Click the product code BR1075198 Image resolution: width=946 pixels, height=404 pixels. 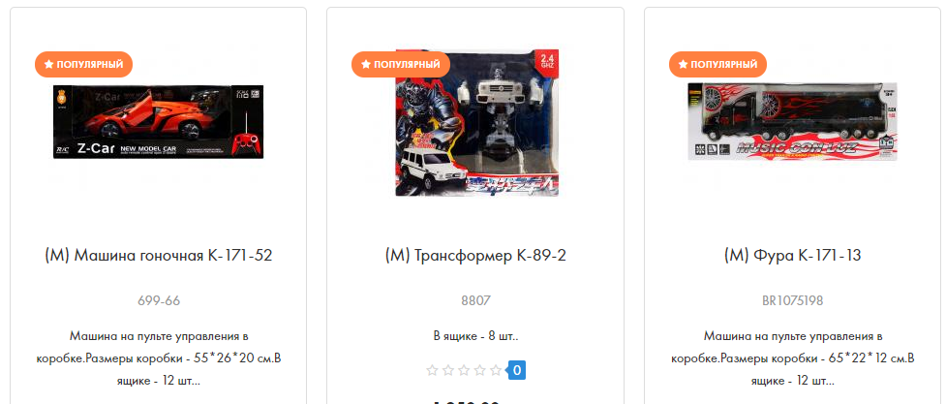[793, 300]
